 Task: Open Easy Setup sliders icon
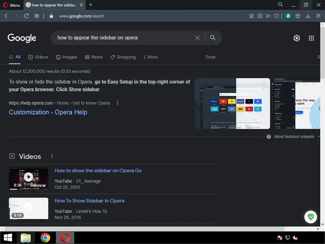point(318,16)
